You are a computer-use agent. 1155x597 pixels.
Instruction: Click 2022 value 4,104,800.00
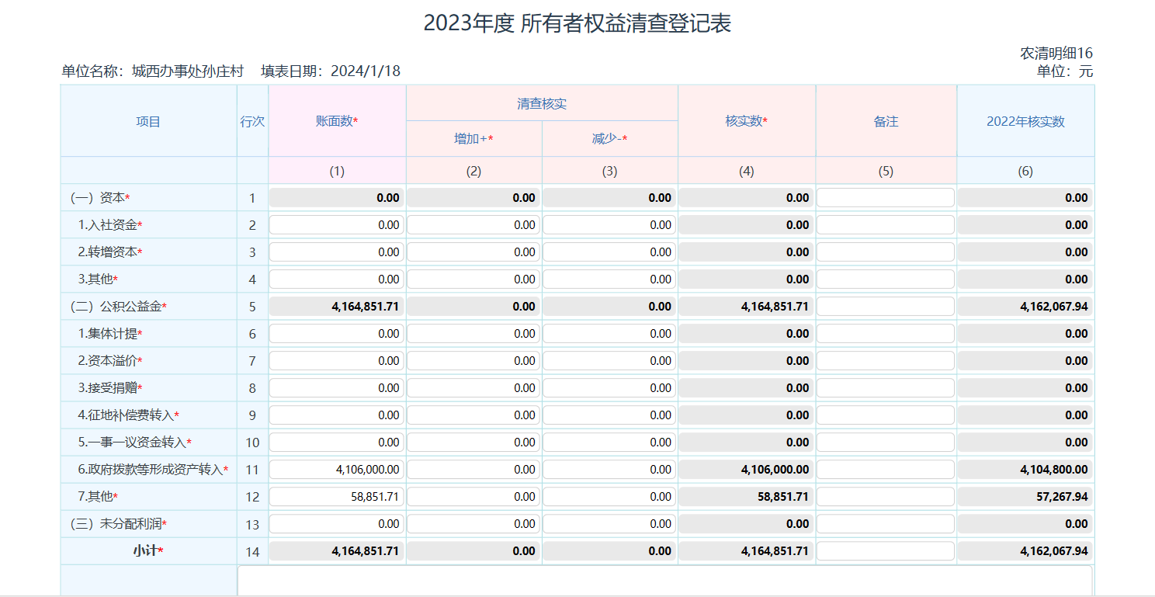[x=1025, y=470]
